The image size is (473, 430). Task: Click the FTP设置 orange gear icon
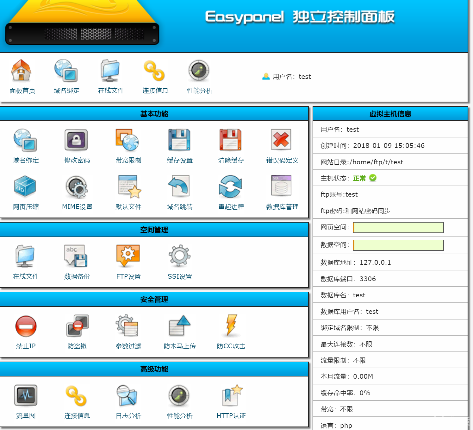[x=128, y=256]
